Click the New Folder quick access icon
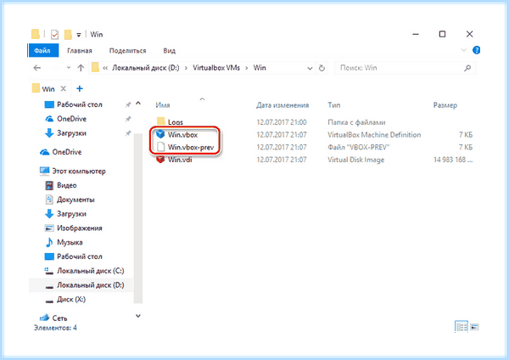Screen dimensions: 509x360 [x=68, y=35]
